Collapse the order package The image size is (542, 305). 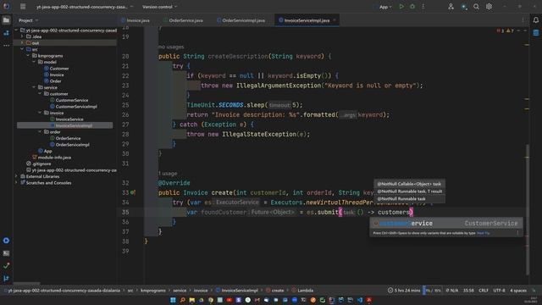pyautogui.click(x=40, y=132)
